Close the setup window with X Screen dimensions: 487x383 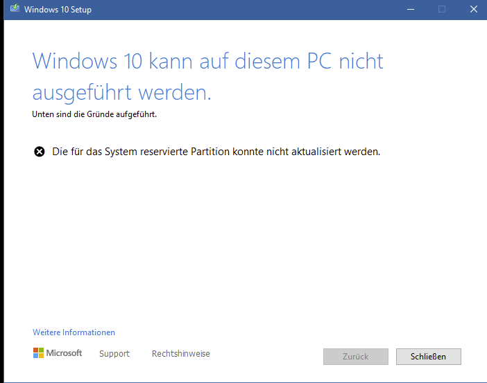[473, 9]
